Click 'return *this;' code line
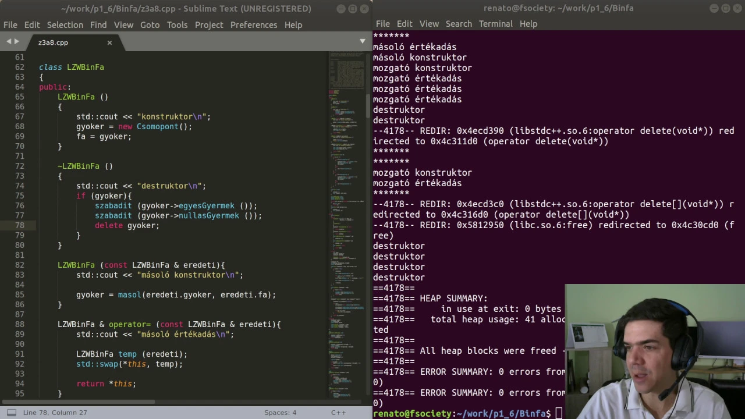745x419 pixels. pyautogui.click(x=106, y=384)
